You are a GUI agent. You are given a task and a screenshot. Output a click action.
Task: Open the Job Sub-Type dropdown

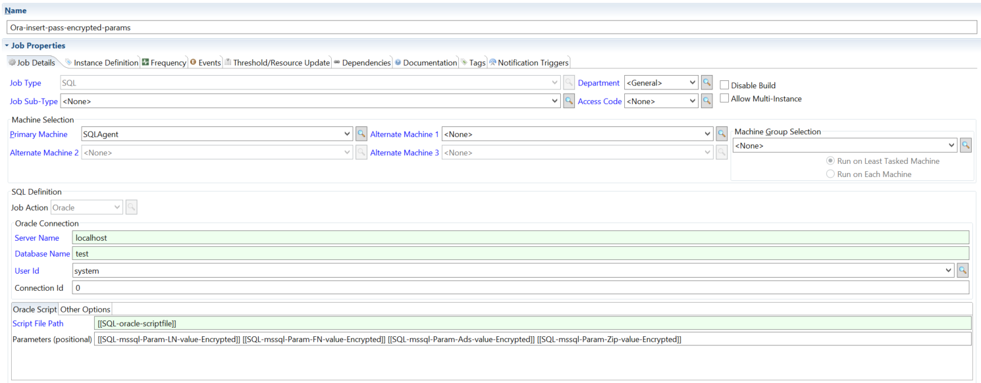pyautogui.click(x=555, y=101)
